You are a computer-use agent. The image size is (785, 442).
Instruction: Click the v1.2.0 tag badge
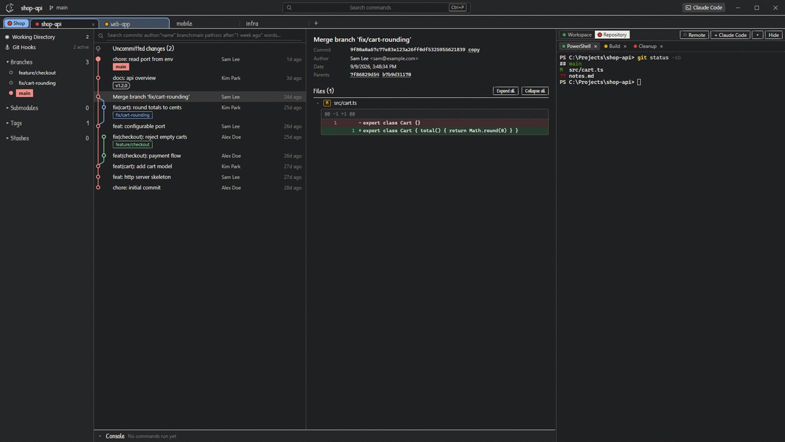(x=121, y=86)
